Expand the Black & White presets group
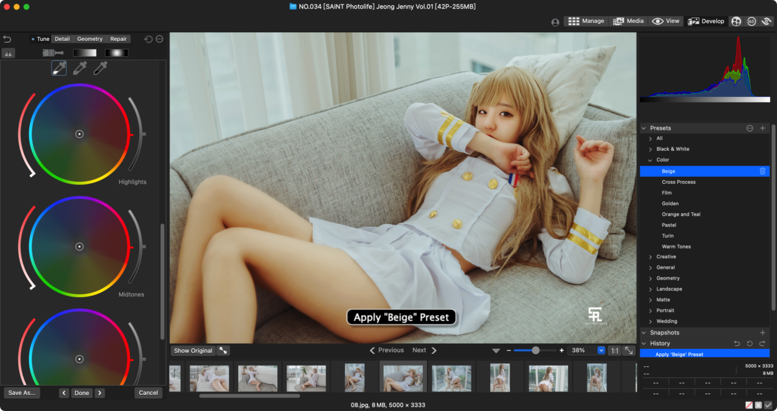This screenshot has height=411, width=777. pos(651,149)
